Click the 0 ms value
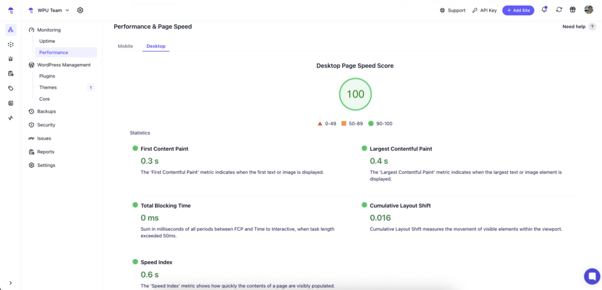602x290 pixels. pos(150,218)
